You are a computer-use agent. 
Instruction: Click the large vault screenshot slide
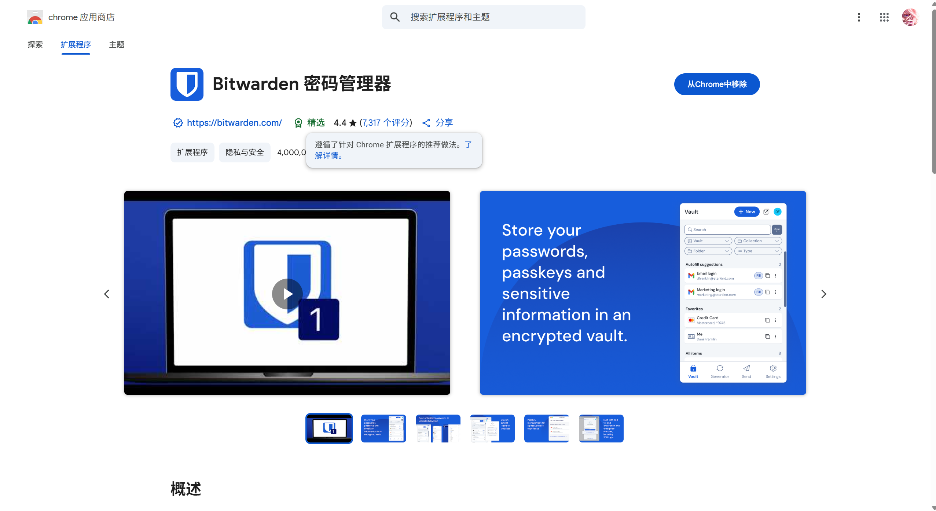643,293
